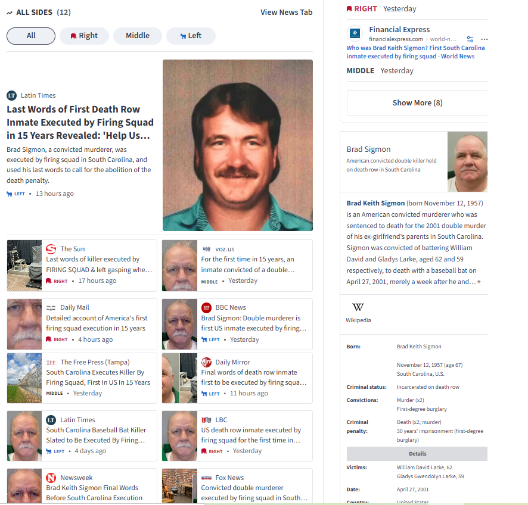528x505 pixels.
Task: Click the Wikipedia W icon
Action: 358,307
